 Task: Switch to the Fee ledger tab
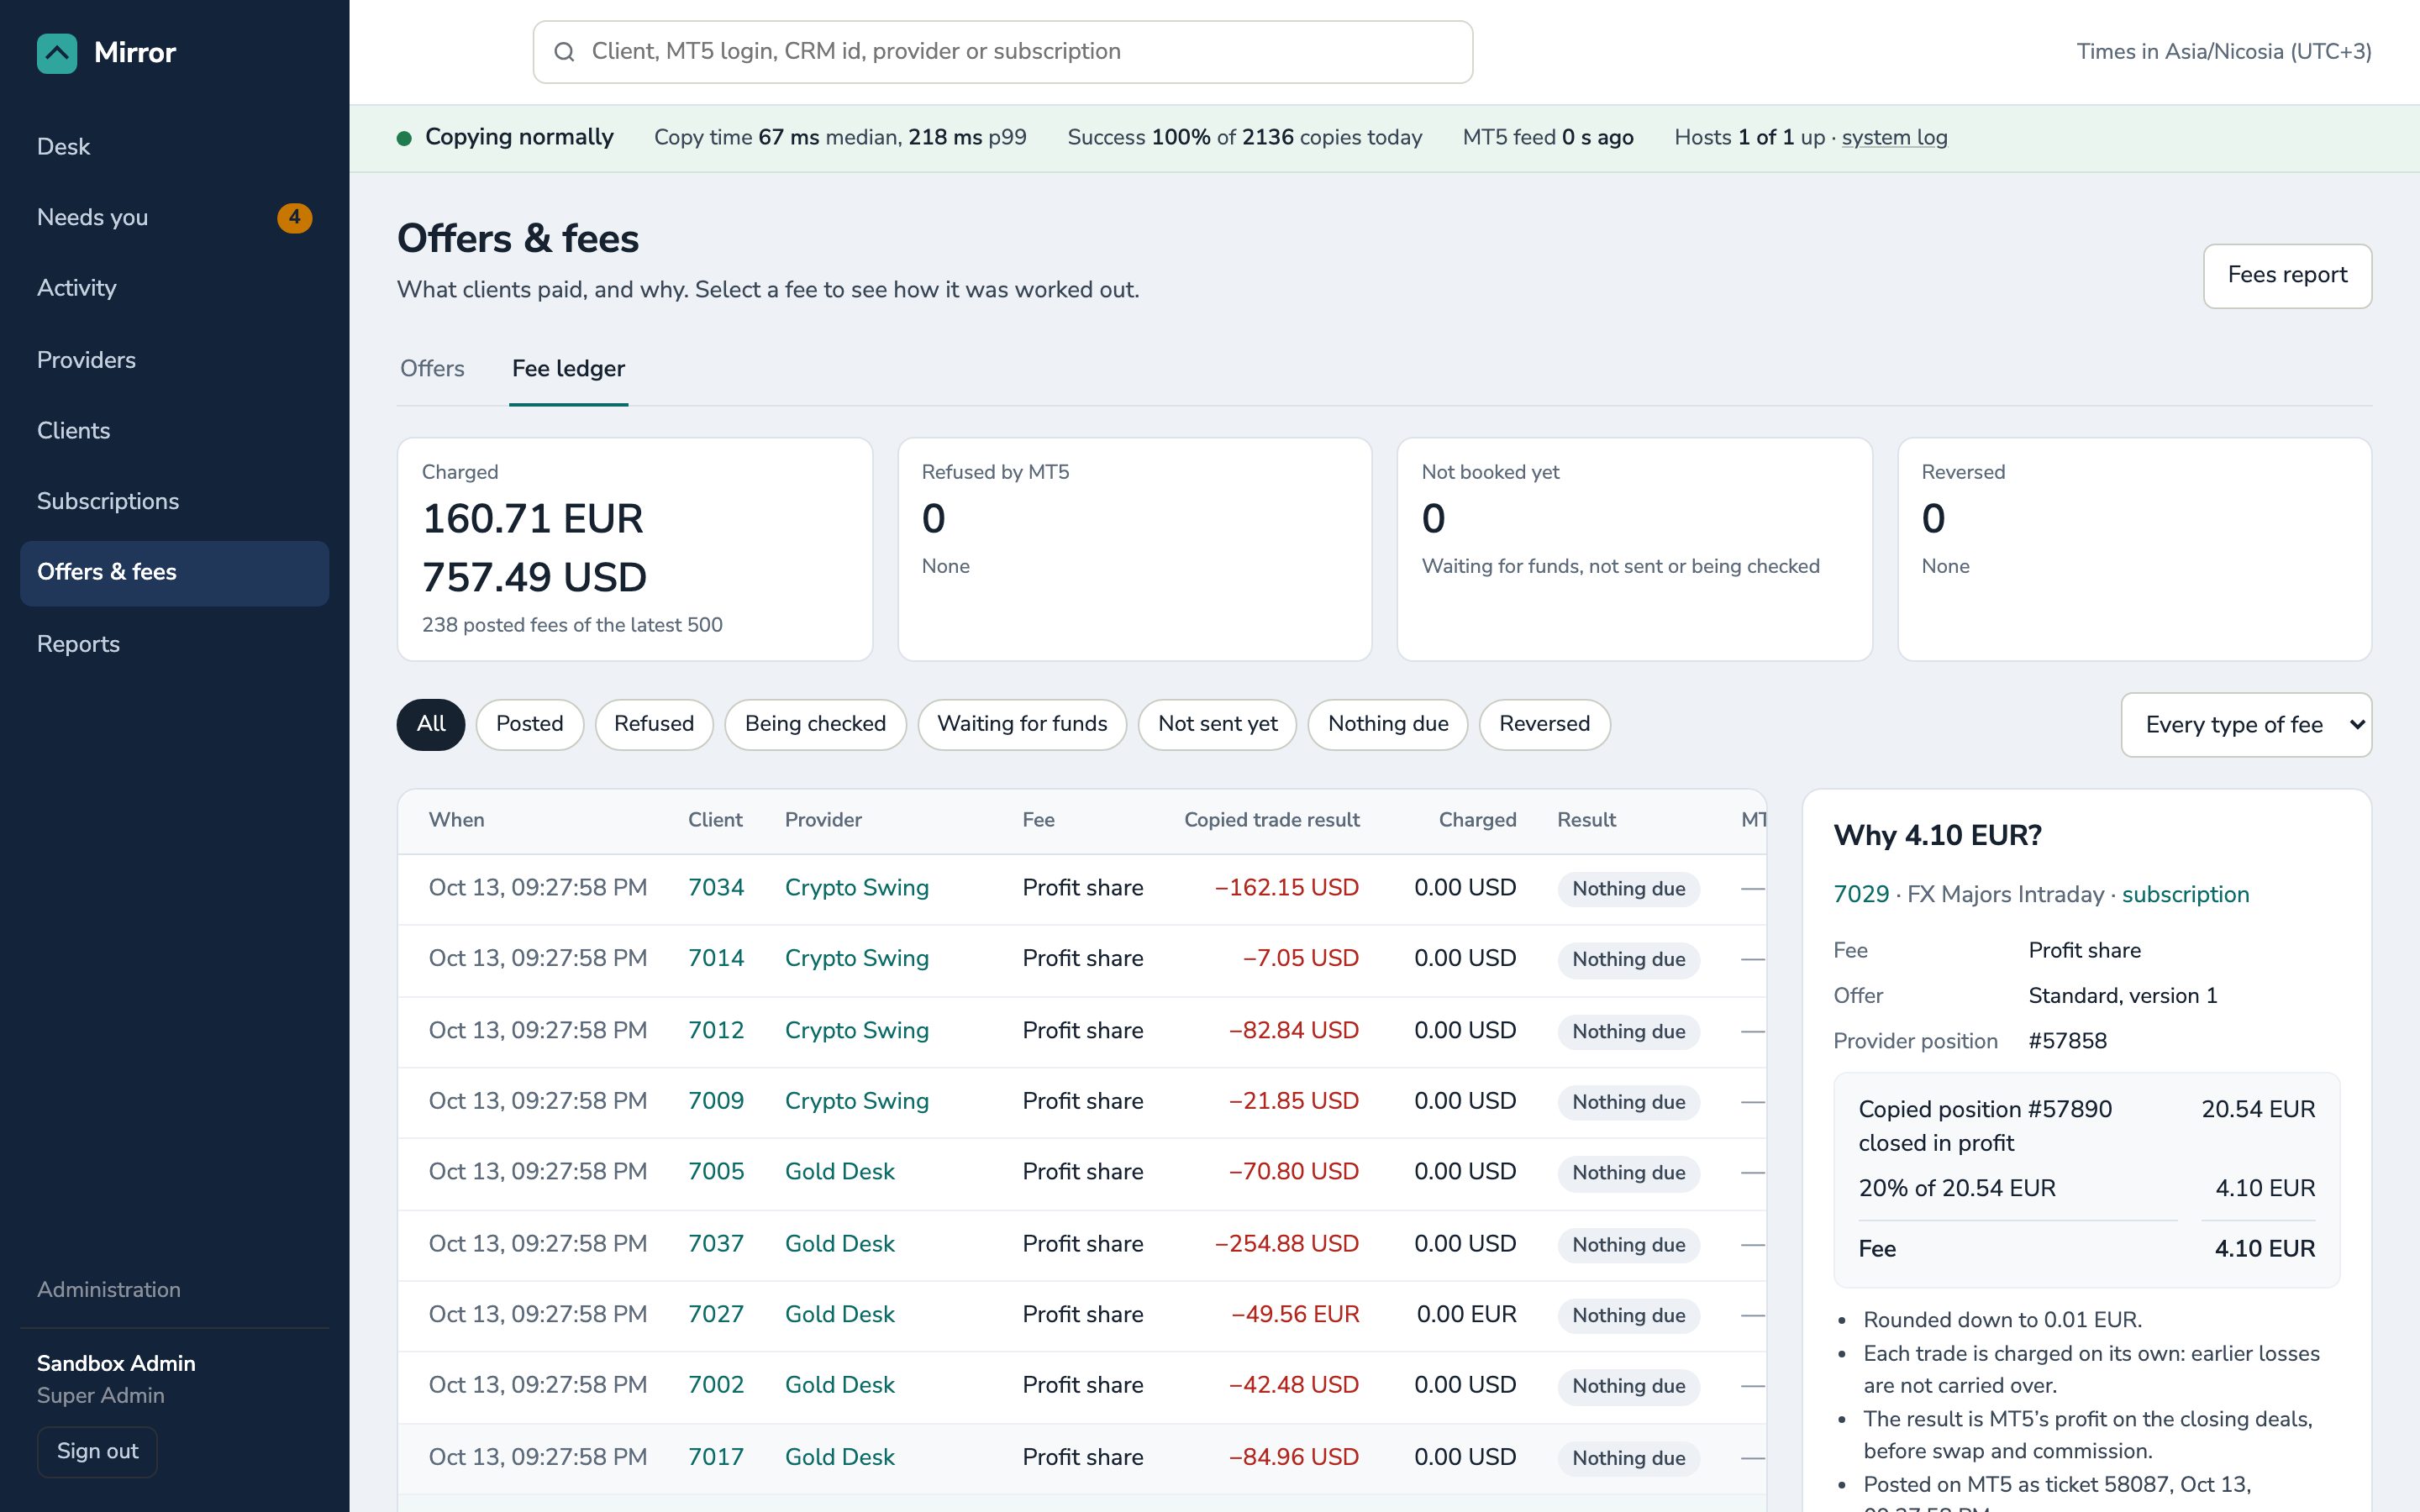click(568, 369)
